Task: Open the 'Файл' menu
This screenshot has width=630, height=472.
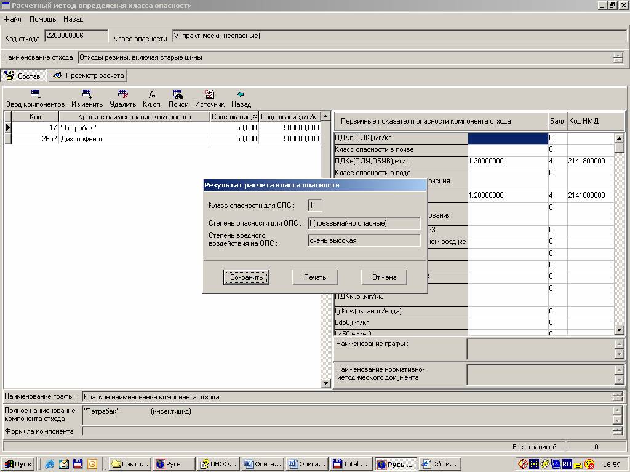Action: 12,19
